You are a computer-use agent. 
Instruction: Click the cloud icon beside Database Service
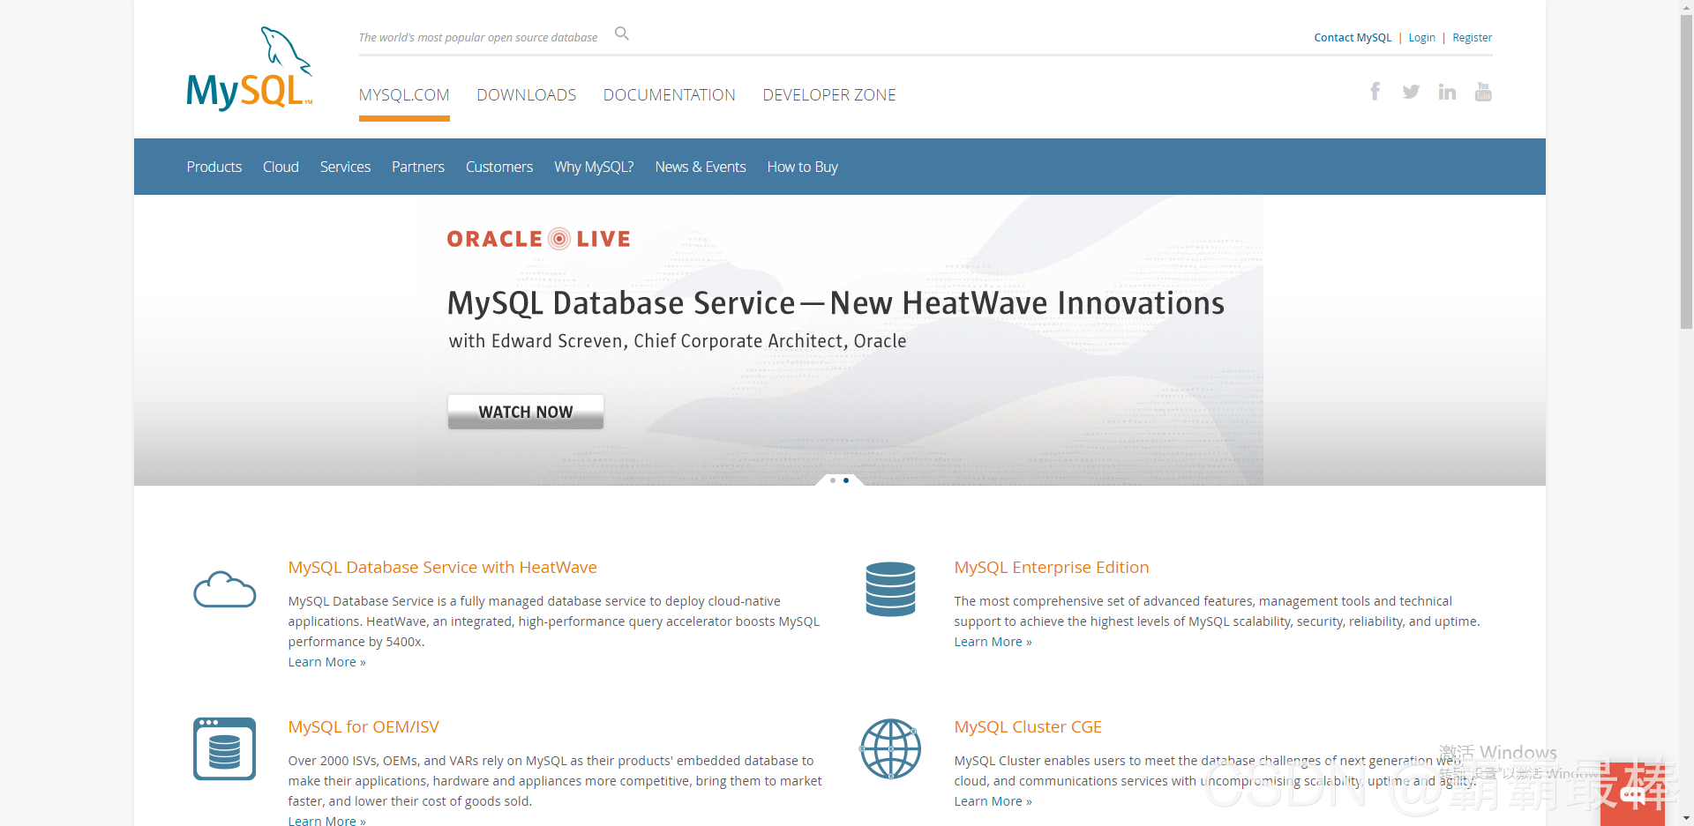click(x=225, y=589)
